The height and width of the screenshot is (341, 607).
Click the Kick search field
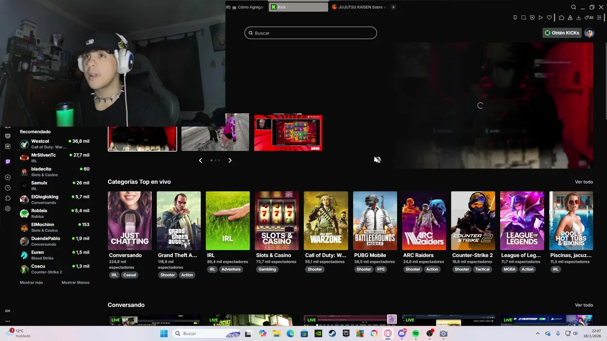click(x=311, y=33)
